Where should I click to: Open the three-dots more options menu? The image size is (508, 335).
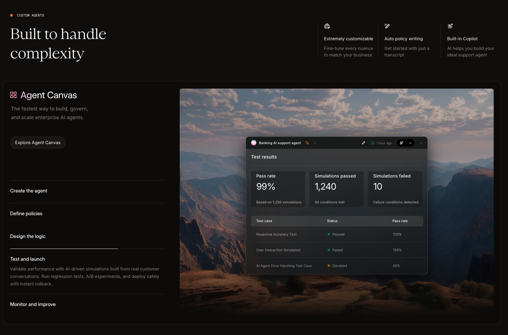(x=421, y=143)
